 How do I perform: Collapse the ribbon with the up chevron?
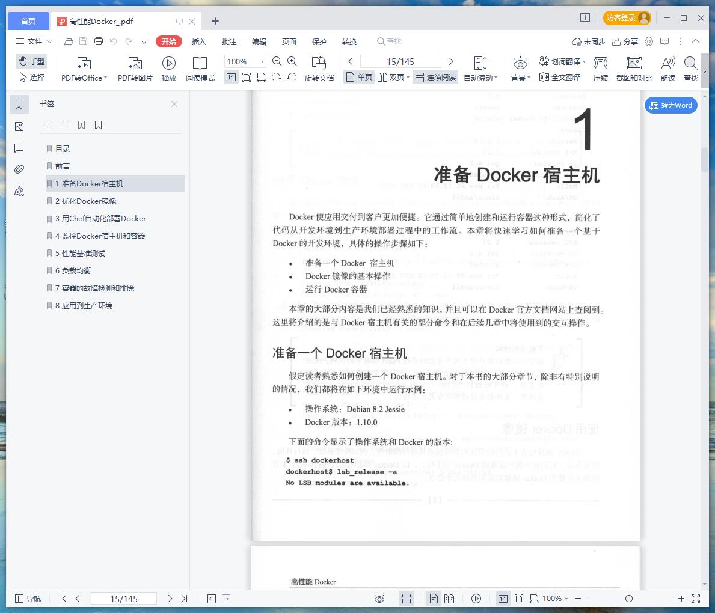[695, 41]
